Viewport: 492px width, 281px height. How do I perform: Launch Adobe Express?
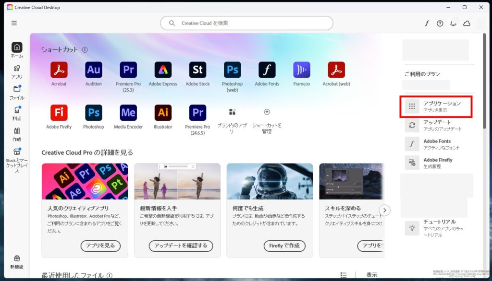tap(162, 70)
